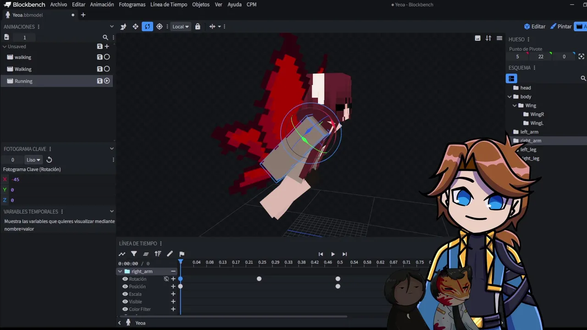
Task: Open the viewport hamburger menu
Action: click(x=499, y=38)
